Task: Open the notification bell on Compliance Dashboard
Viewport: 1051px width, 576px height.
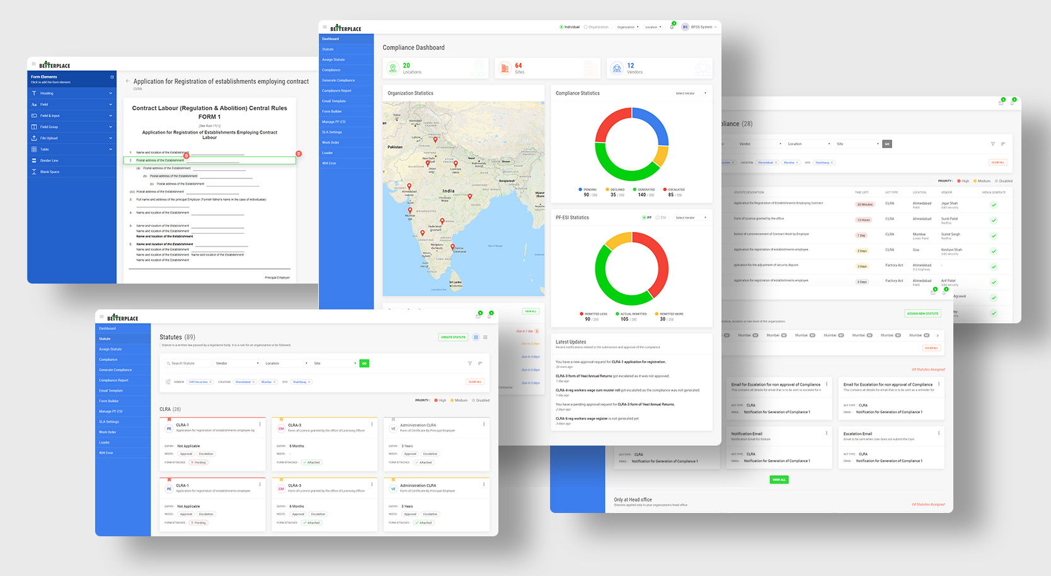Action: pyautogui.click(x=672, y=27)
